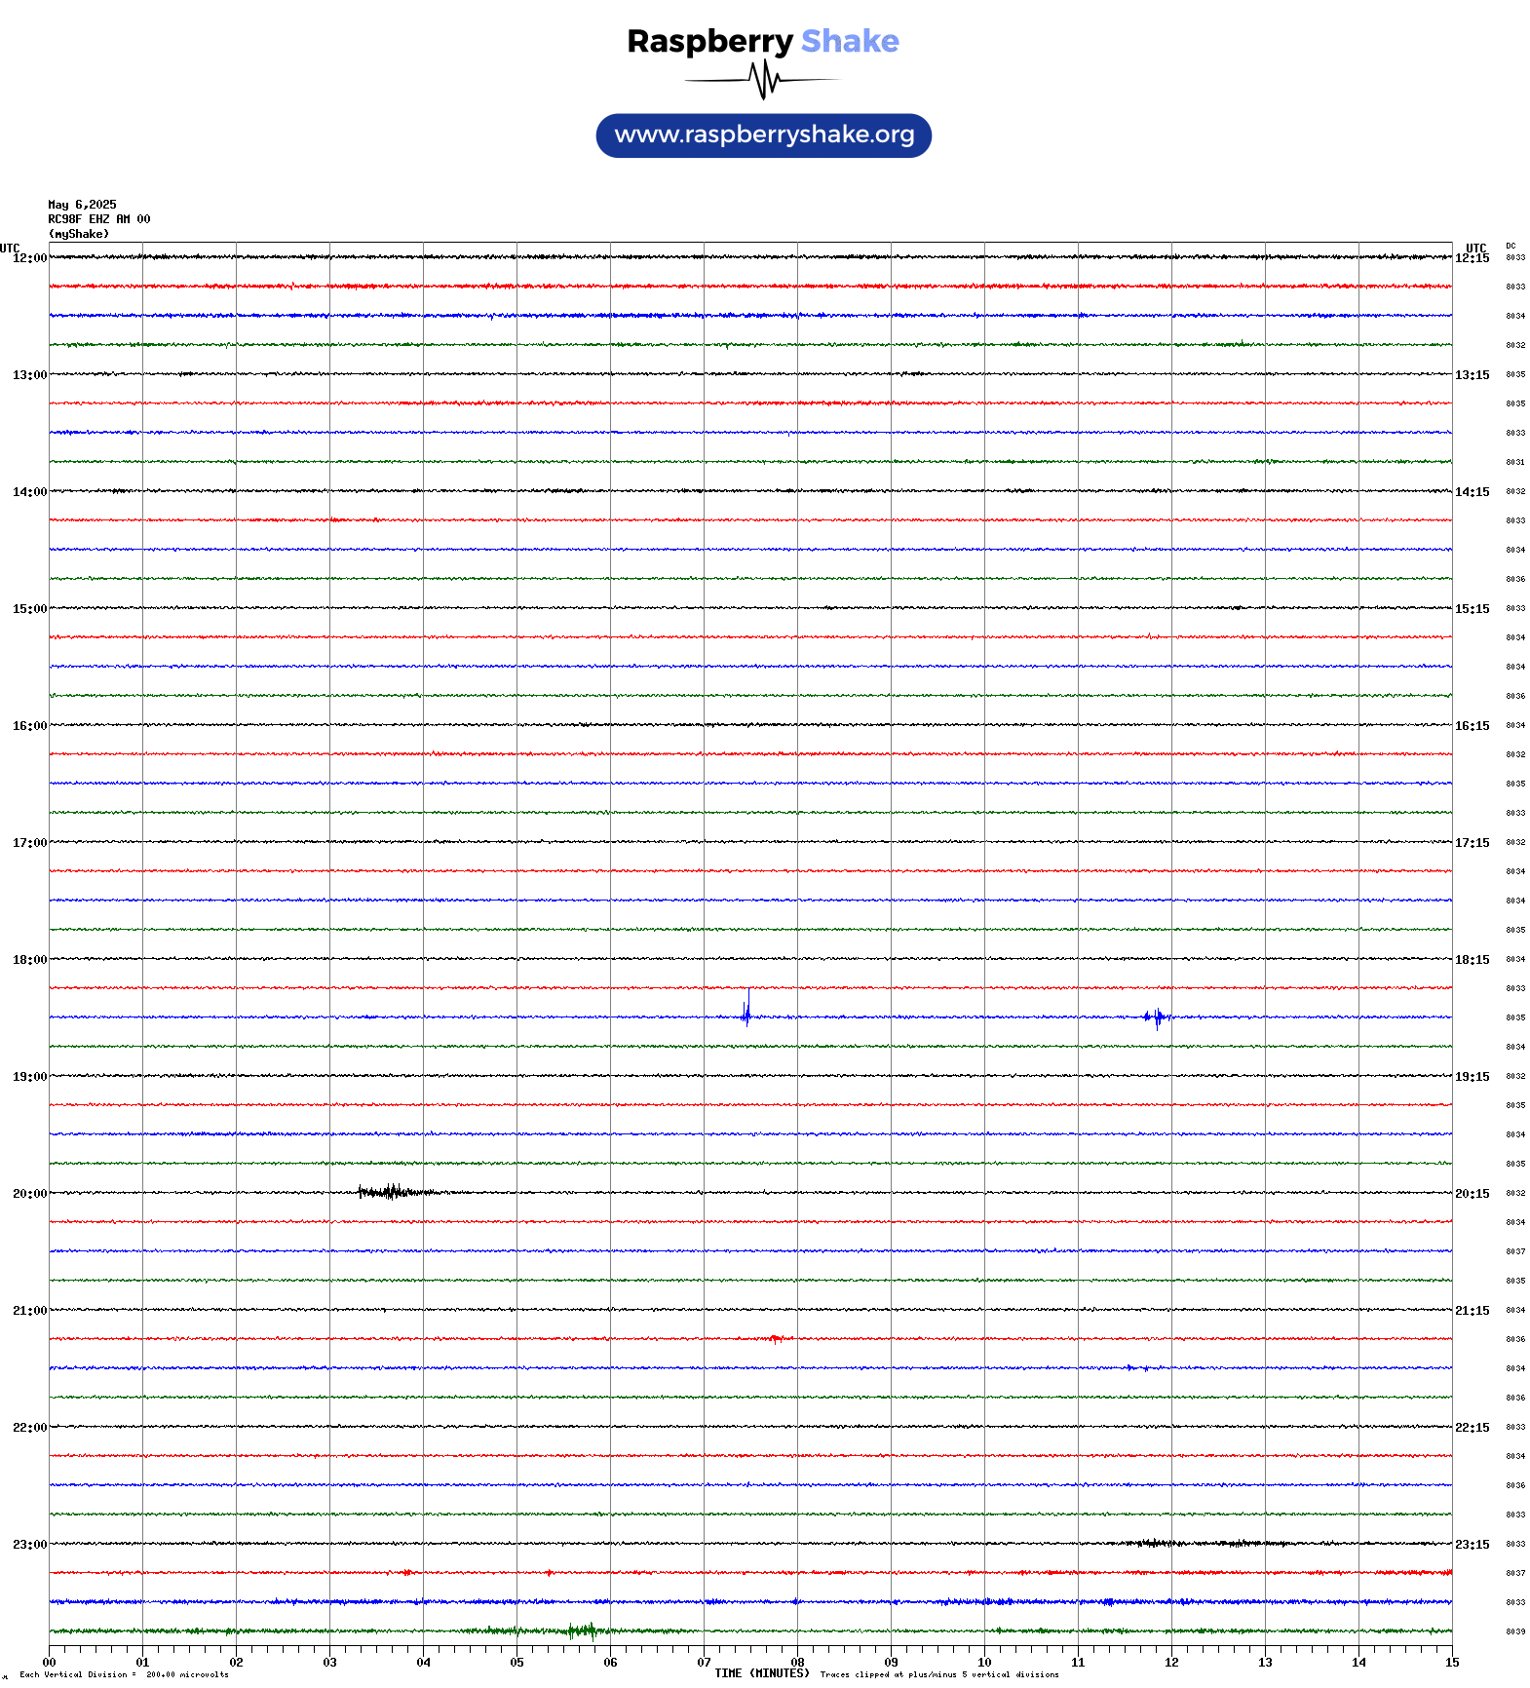Click minute tick label 08 on bottom axis
This screenshot has height=1688, width=1530.
pos(797,1663)
